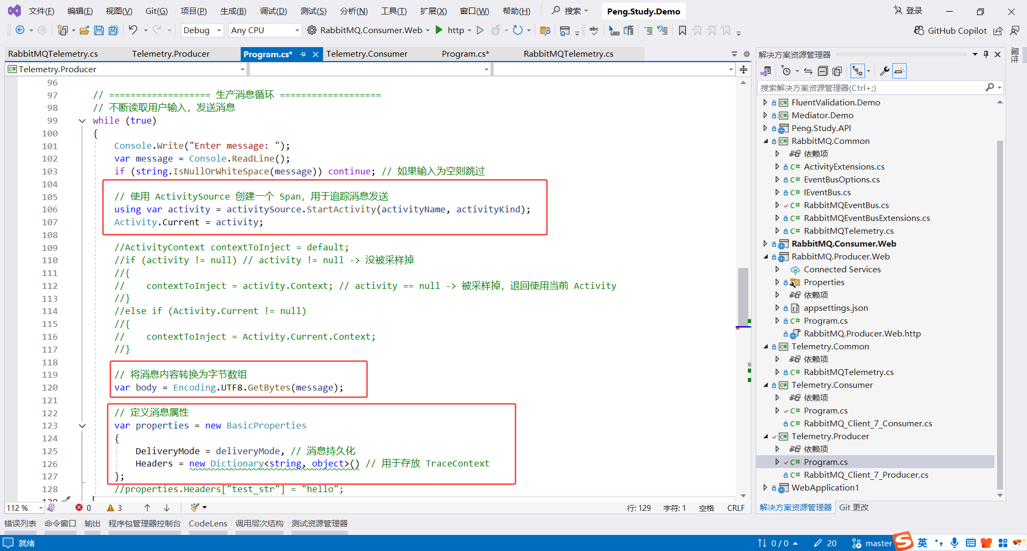Image resolution: width=1027 pixels, height=551 pixels.
Task: Click the Comment selection toolbar icon
Action: [x=648, y=30]
